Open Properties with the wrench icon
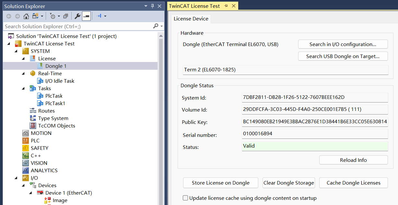Screen dimensions: 398x205 coord(77,16)
